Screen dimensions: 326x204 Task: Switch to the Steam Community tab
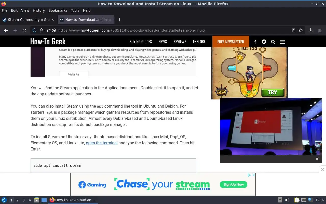28,20
